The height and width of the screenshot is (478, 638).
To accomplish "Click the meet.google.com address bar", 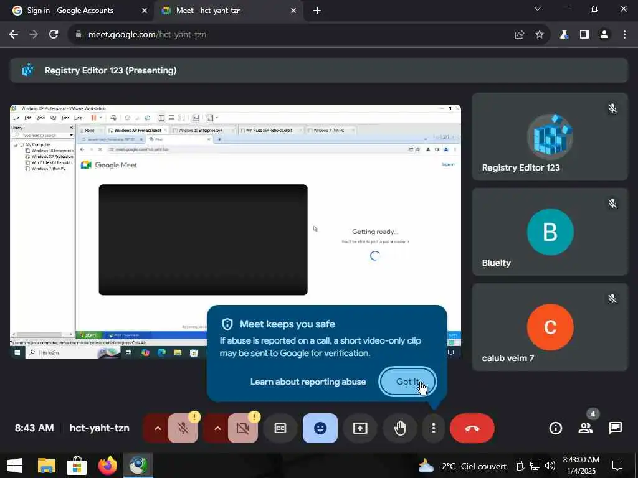I will point(309,35).
